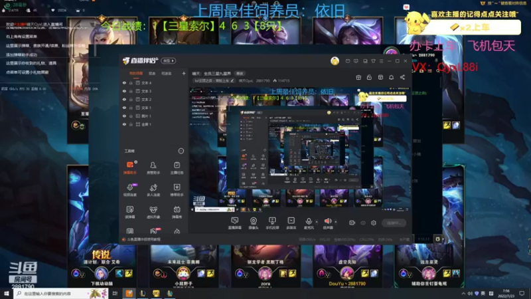
Task: Select the orange highlighted scene tab
Action: (136, 73)
